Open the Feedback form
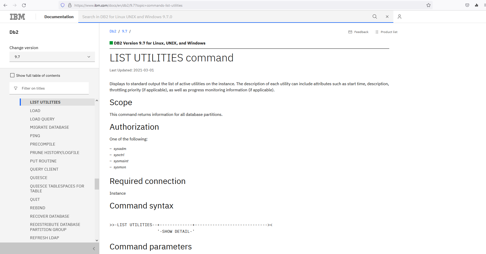 [358, 32]
